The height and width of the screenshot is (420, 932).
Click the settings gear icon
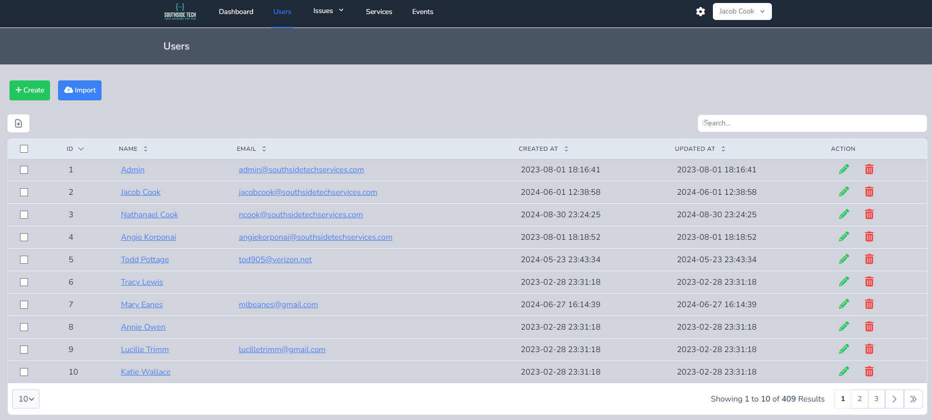pos(700,11)
